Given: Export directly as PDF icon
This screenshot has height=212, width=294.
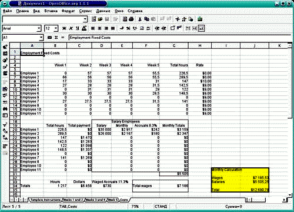Looking at the screenshot, I should tap(125, 19).
